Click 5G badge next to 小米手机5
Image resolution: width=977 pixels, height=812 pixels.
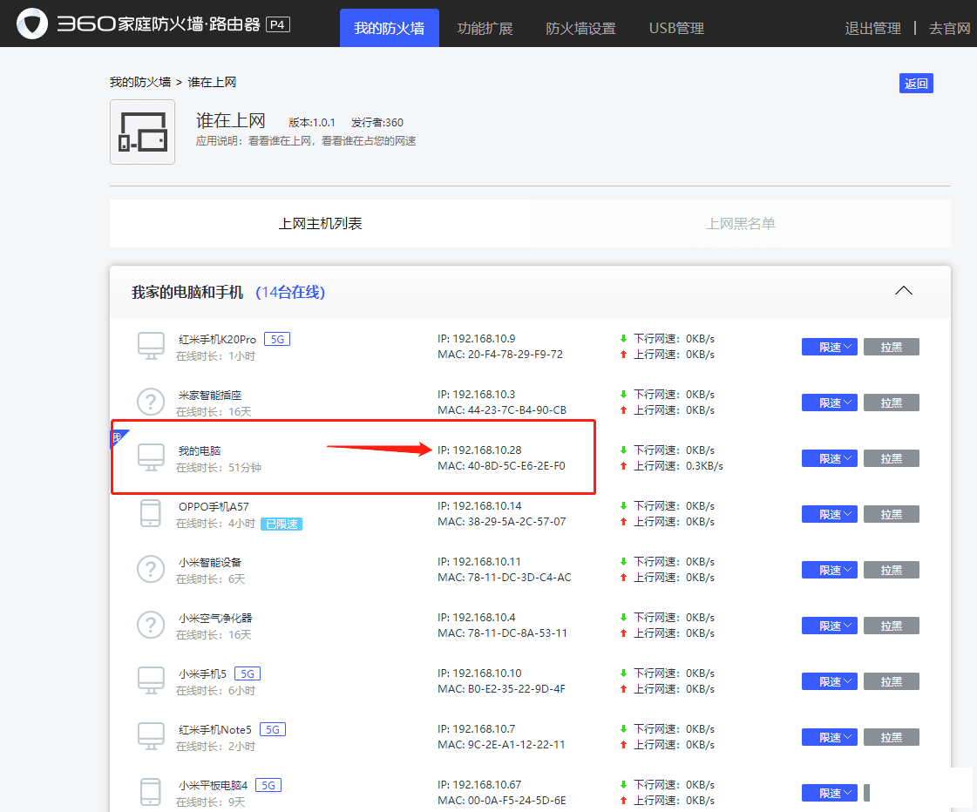point(248,673)
